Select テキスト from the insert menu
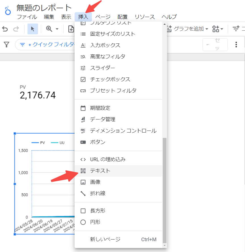The image size is (245, 252). 118,171
